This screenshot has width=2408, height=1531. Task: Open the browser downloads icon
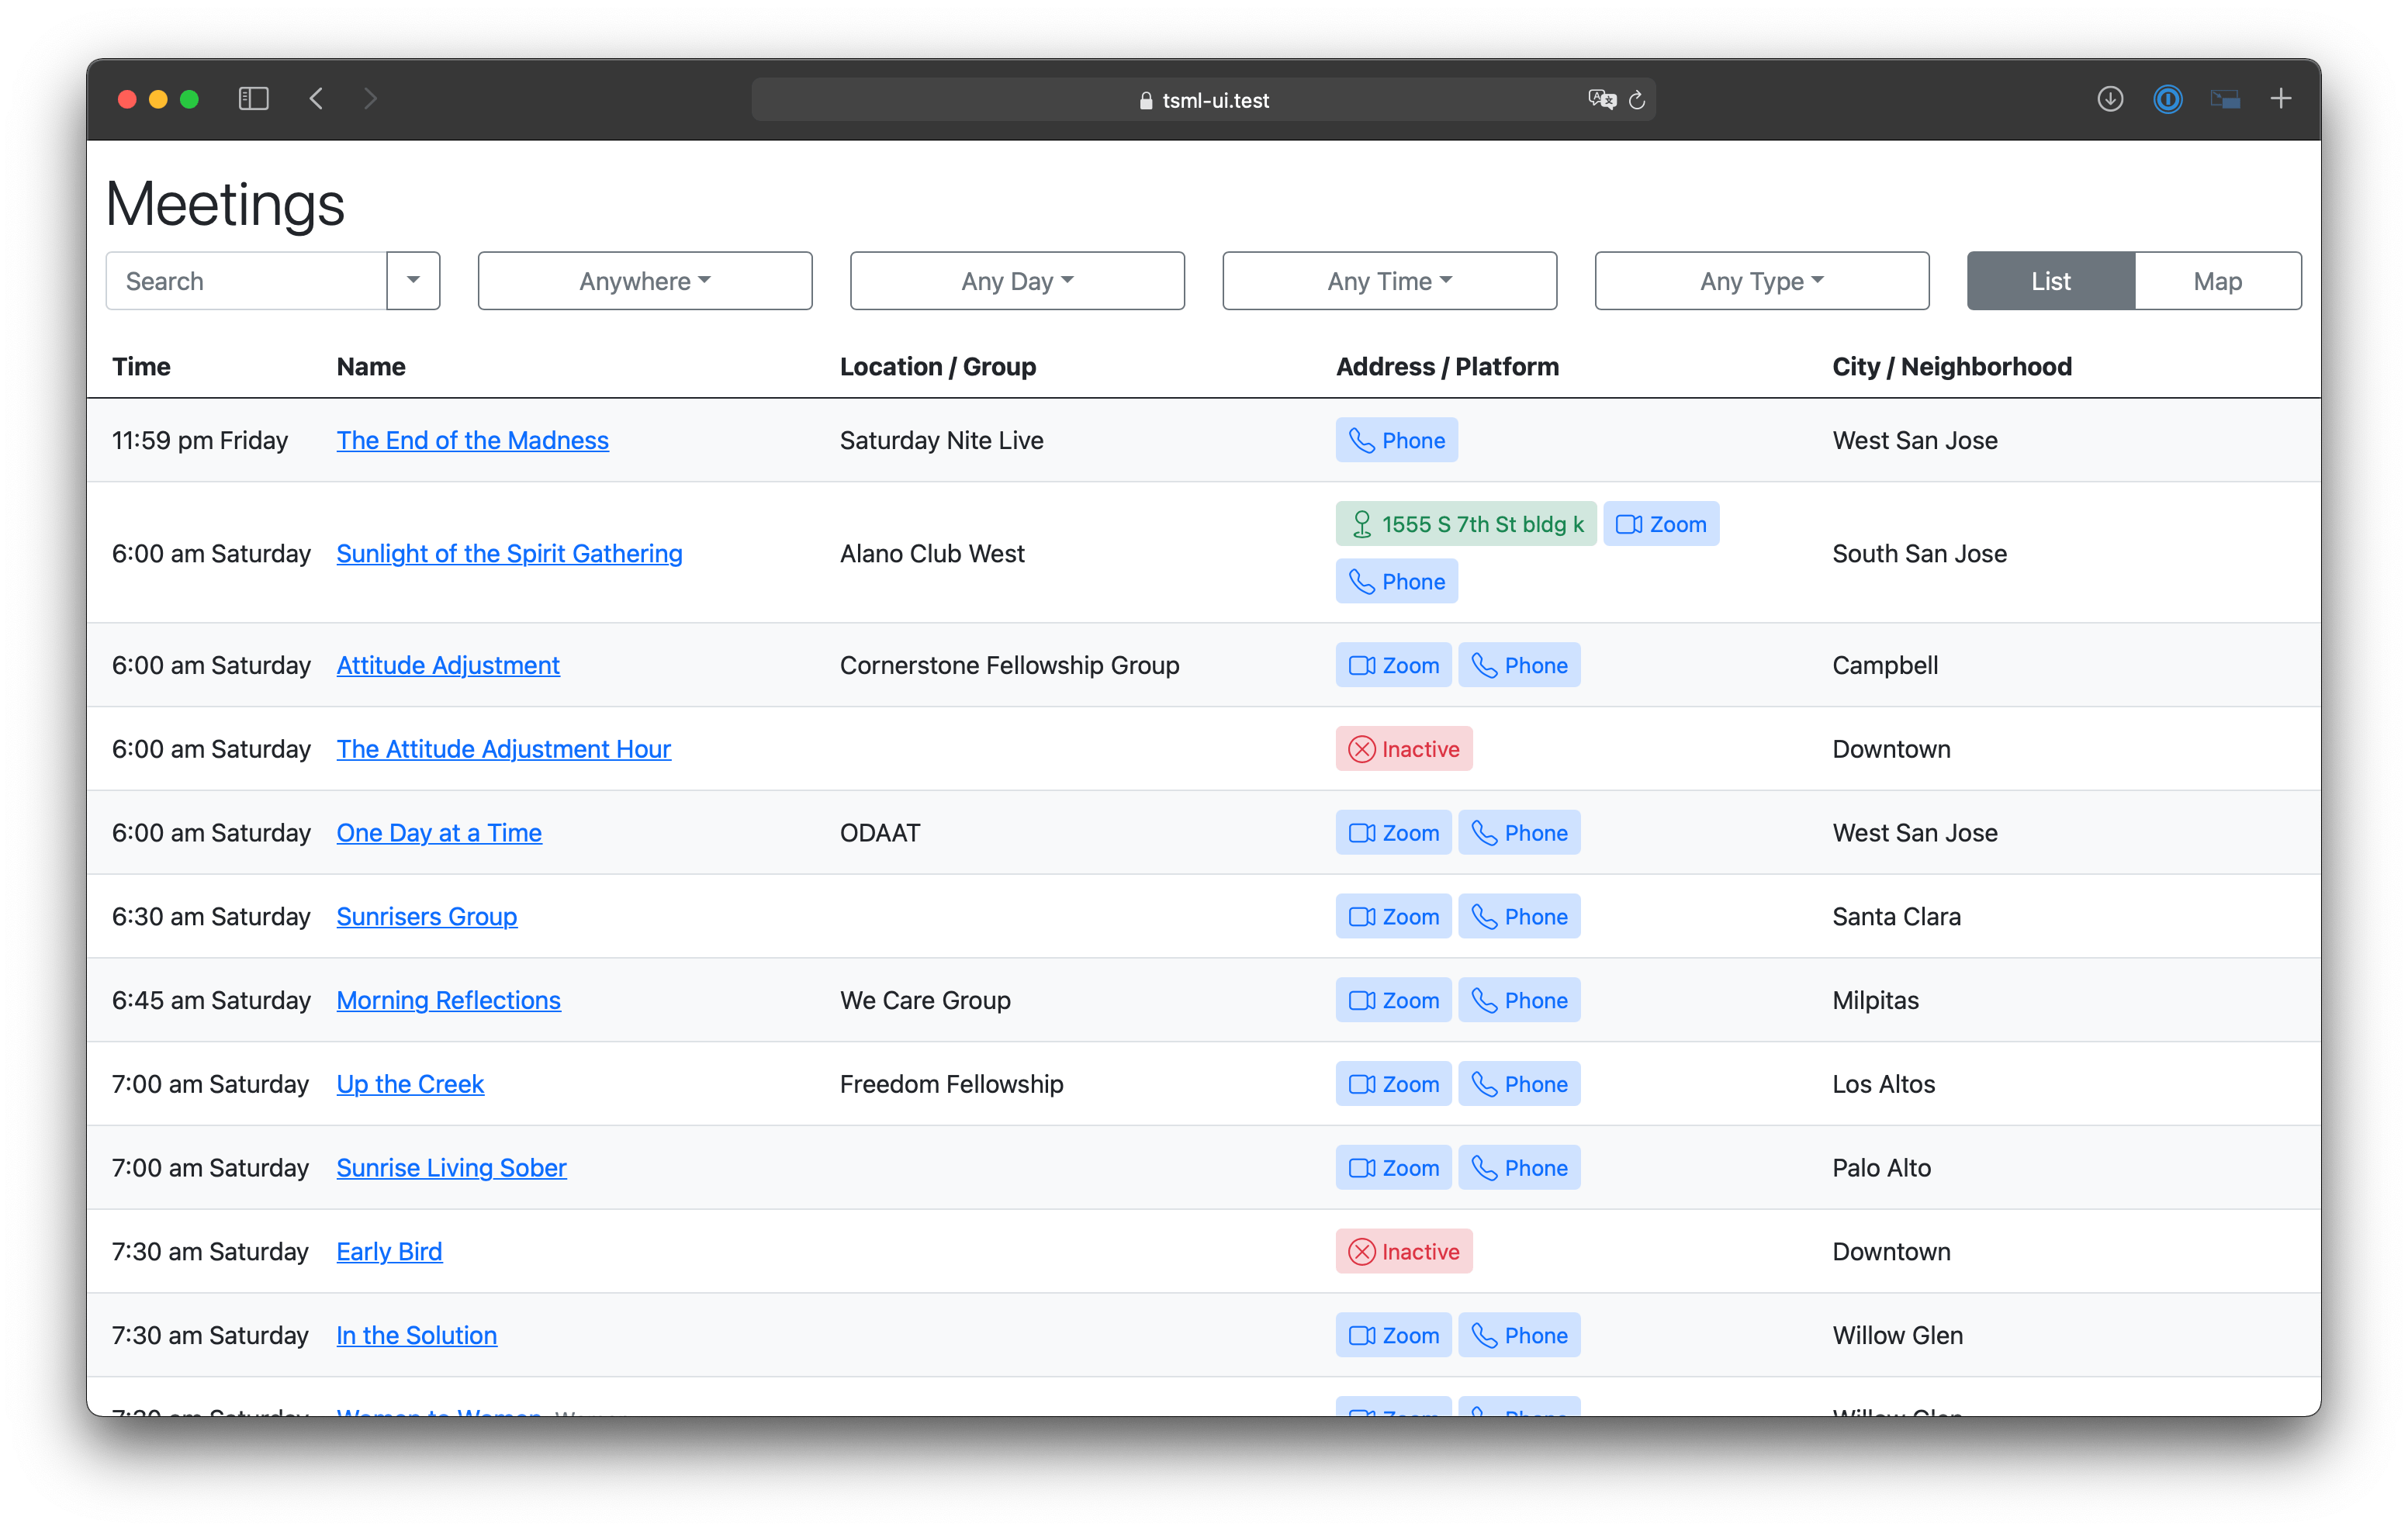point(2109,98)
